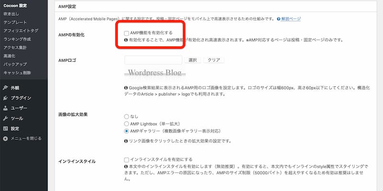Click info icon before 本文中のインラインスタイル text

click(126, 167)
